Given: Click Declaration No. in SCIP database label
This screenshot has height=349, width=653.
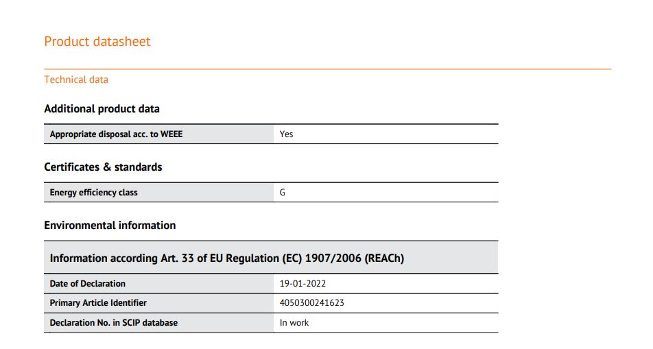Looking at the screenshot, I should coord(114,323).
